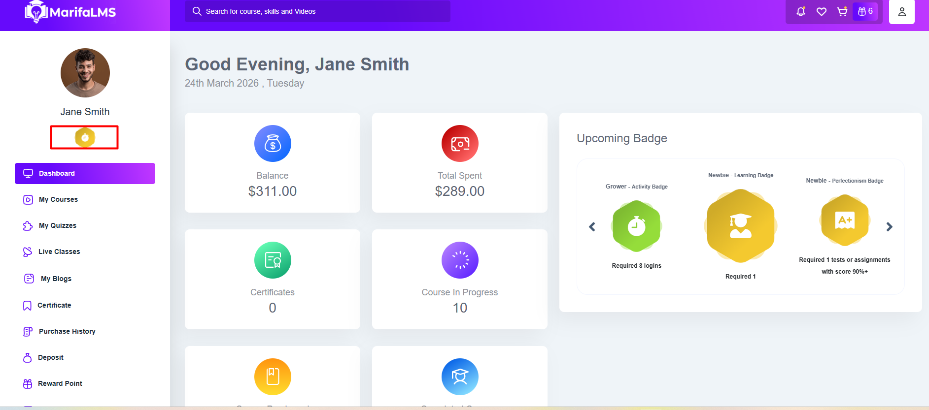
Task: Open My Courses from sidebar
Action: (x=58, y=200)
